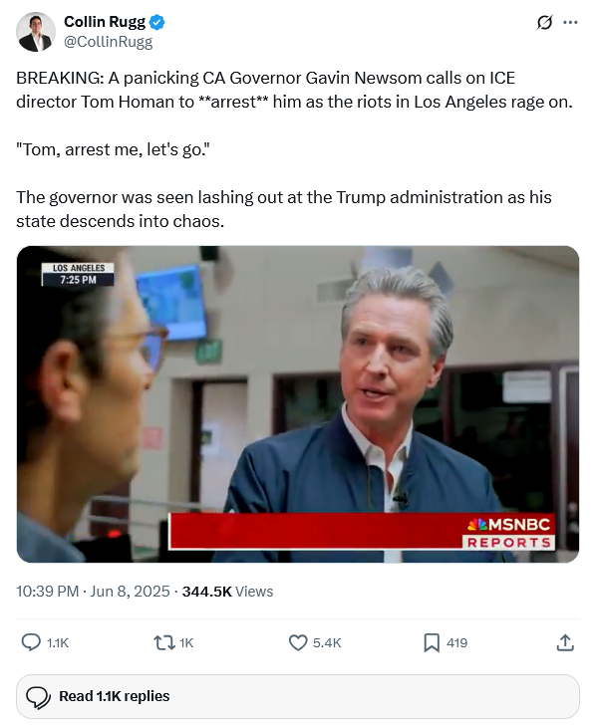Image resolution: width=596 pixels, height=727 pixels.
Task: Click the 5.4K likes count
Action: point(327,643)
